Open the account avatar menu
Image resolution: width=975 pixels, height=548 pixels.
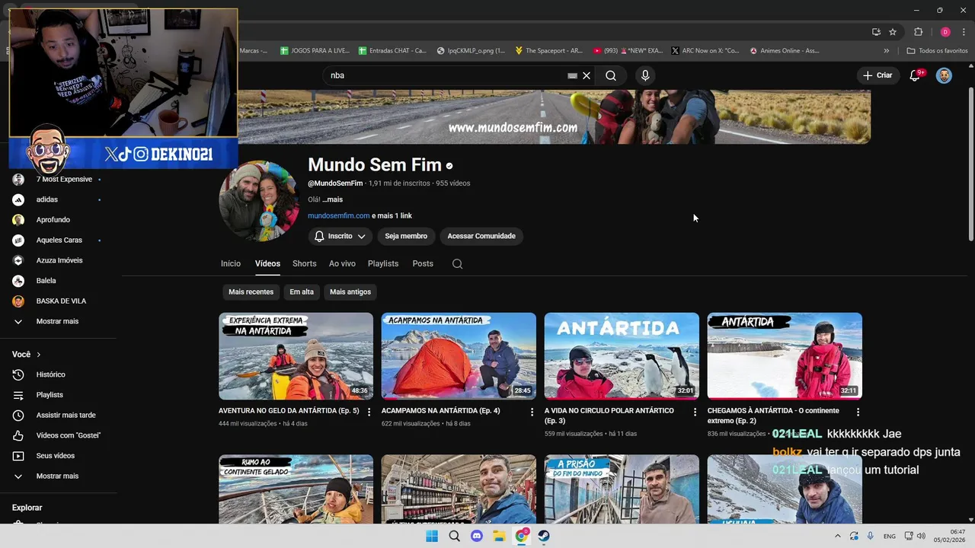click(x=944, y=75)
